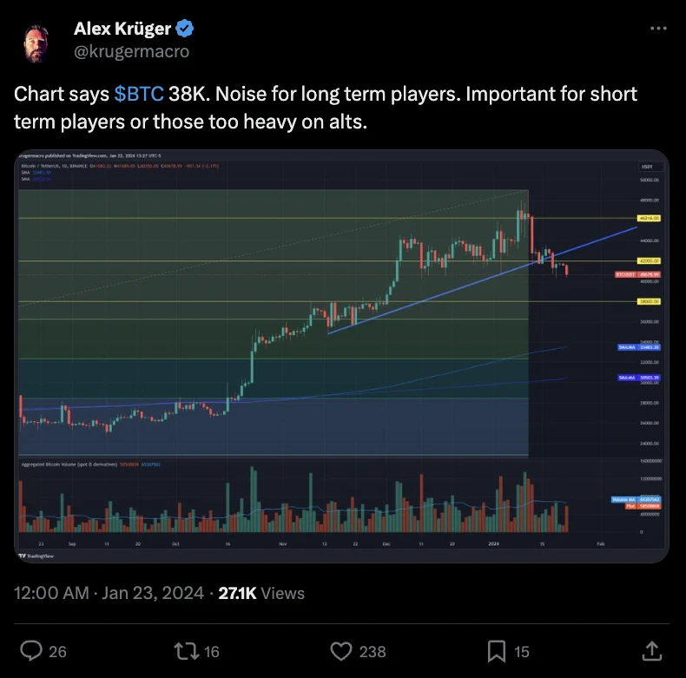686x678 pixels.
Task: Click the $BTC cashtag link
Action: pos(139,94)
